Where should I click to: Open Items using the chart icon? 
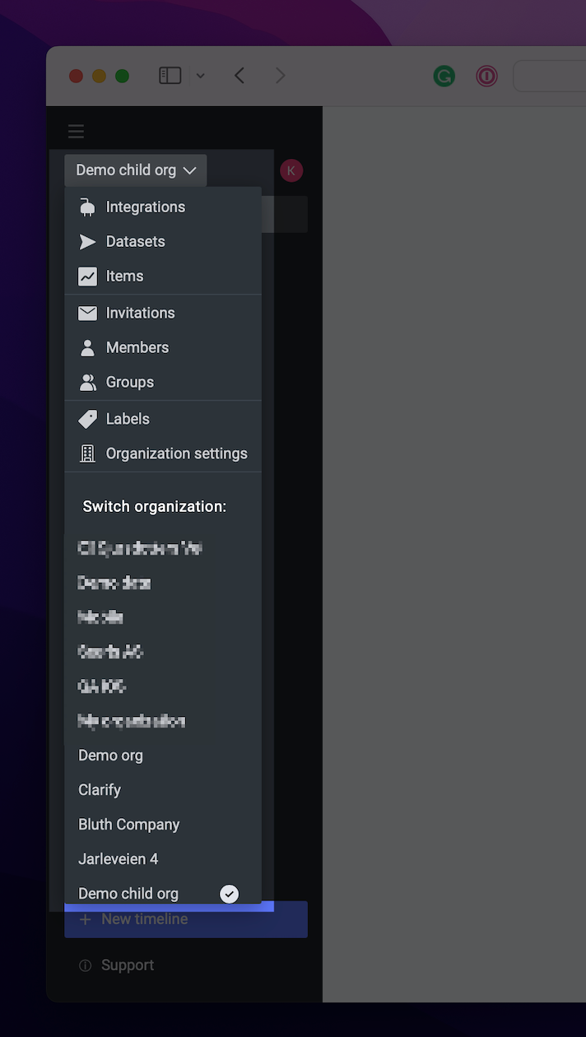tap(87, 277)
